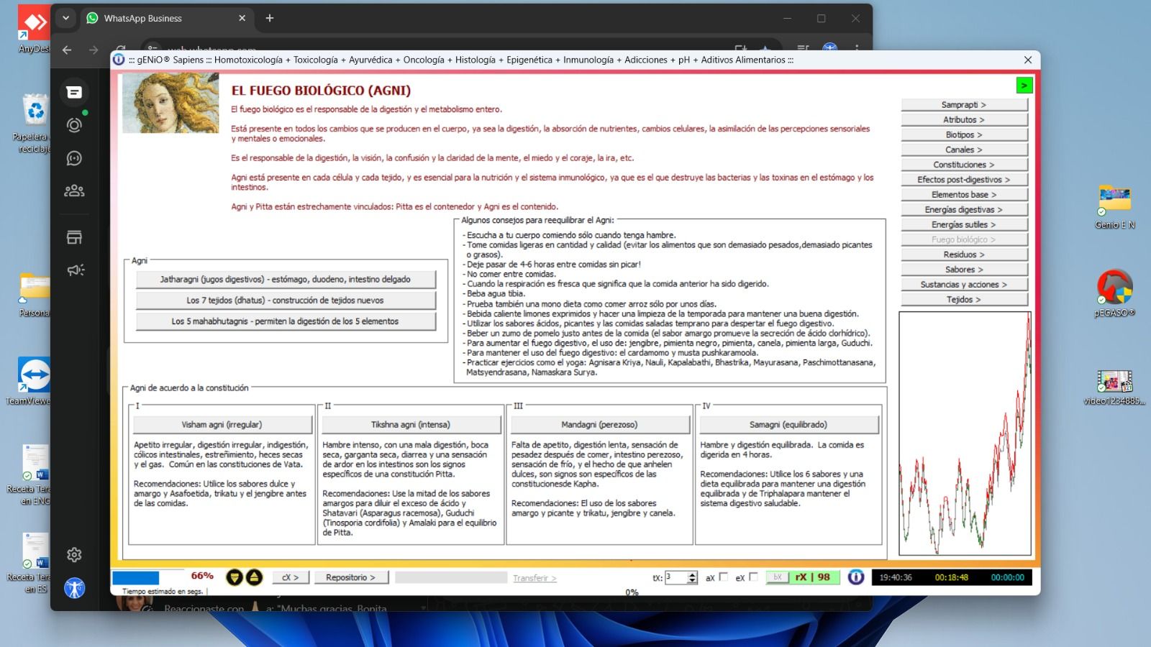
Task: Click the blue 66% progress bar
Action: [x=135, y=577]
